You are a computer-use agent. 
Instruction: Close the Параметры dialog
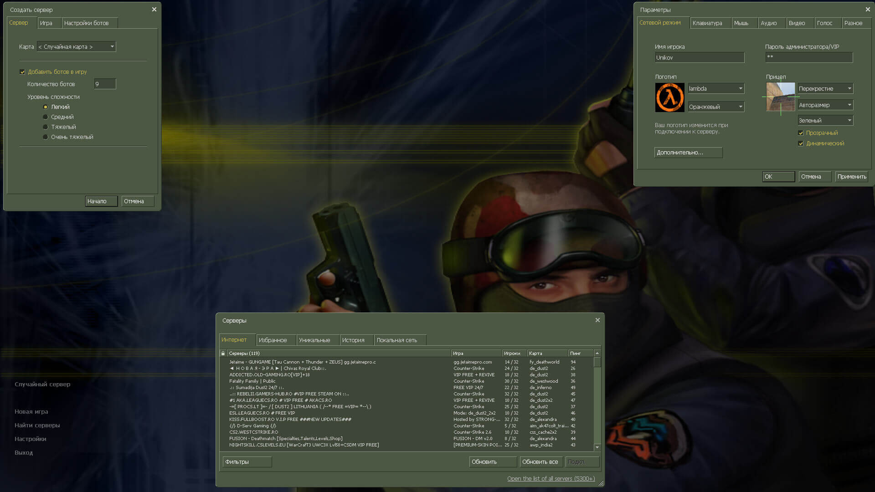click(x=868, y=10)
